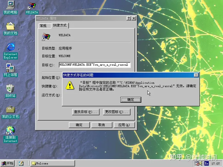The height and width of the screenshot is (167, 223).
Task: Click 确定 in the WELDATA 属性 window
Action: [x=79, y=125]
